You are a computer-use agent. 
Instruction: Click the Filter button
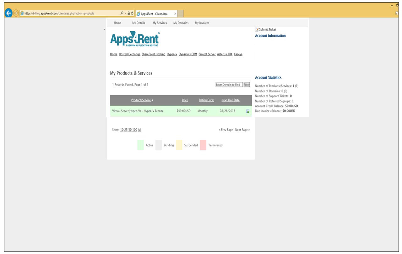tap(247, 85)
